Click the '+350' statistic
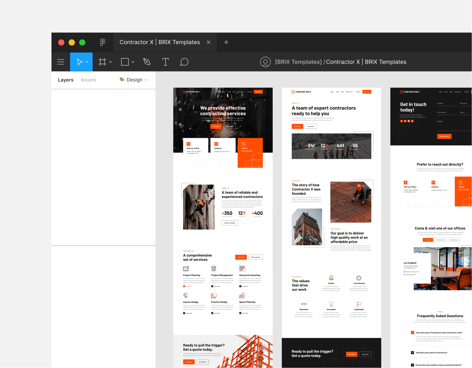 coord(227,213)
